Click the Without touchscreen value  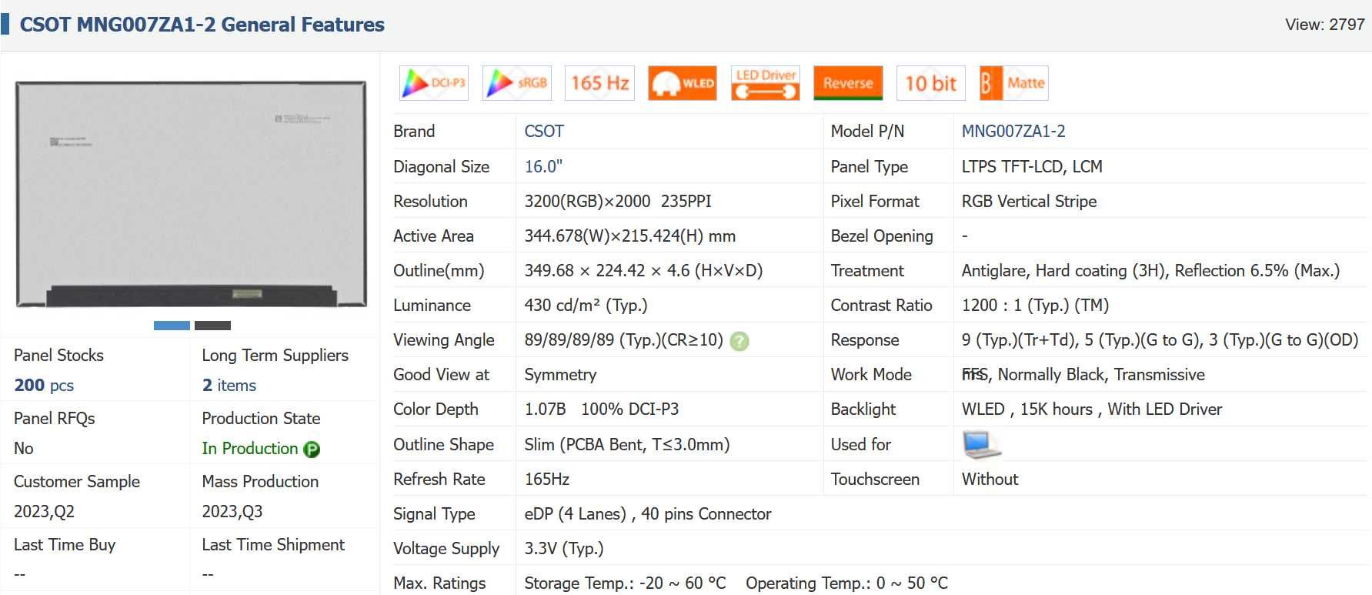coord(990,480)
